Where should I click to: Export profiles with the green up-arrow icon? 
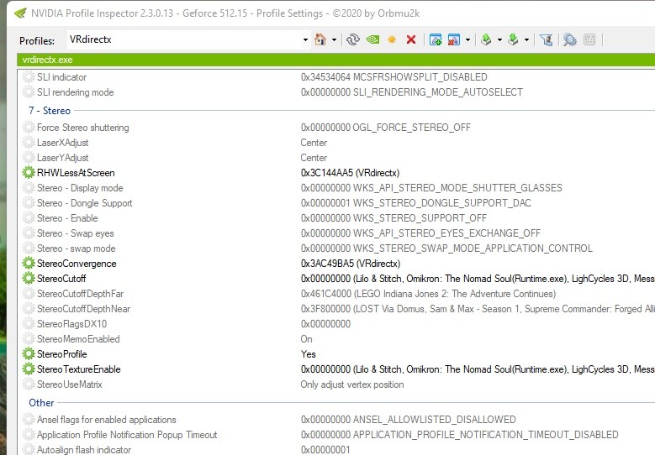click(x=486, y=39)
